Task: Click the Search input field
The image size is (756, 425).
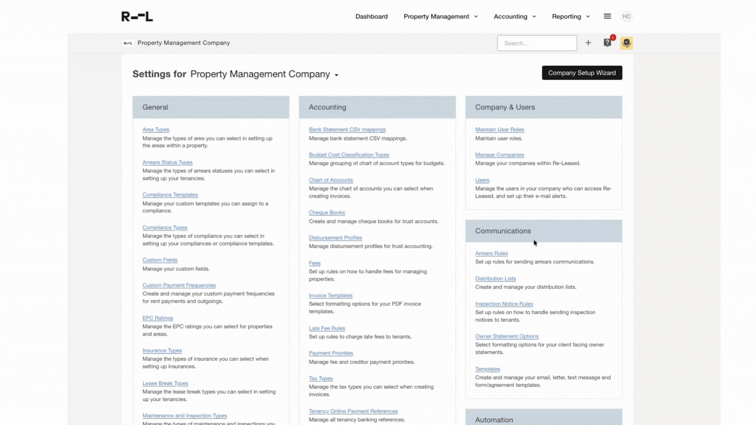Action: pos(537,43)
